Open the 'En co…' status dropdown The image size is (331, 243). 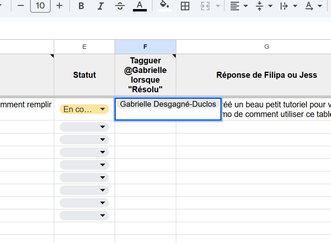84,109
